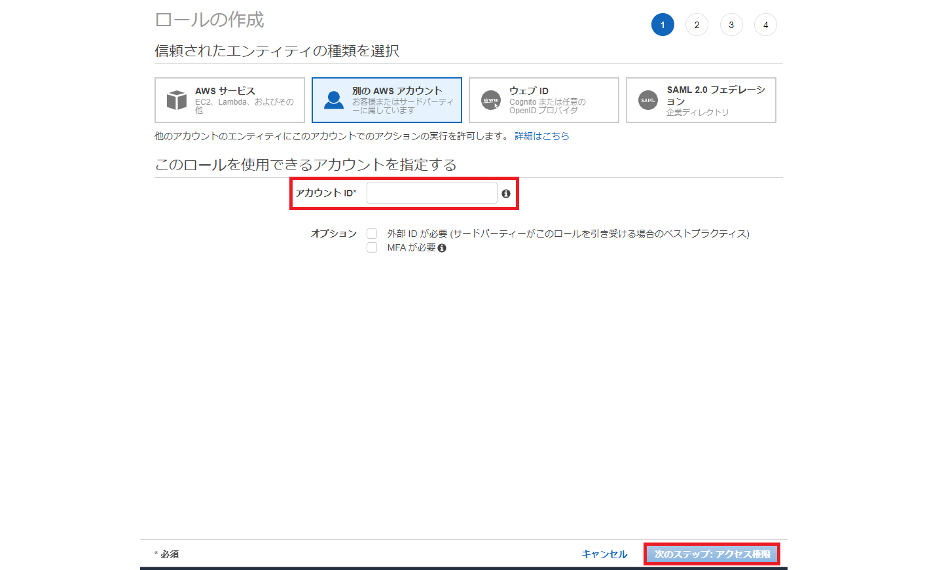The height and width of the screenshot is (570, 927).
Task: Click the info icon next to MFA が必要
Action: pyautogui.click(x=442, y=248)
